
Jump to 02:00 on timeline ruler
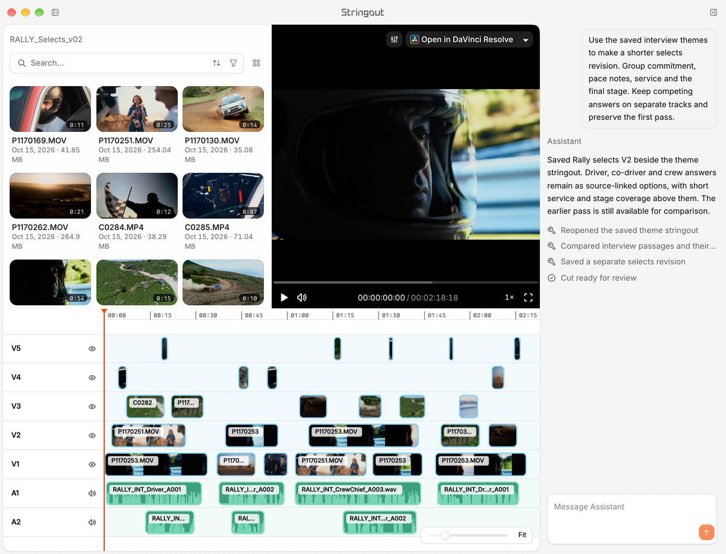tap(482, 316)
